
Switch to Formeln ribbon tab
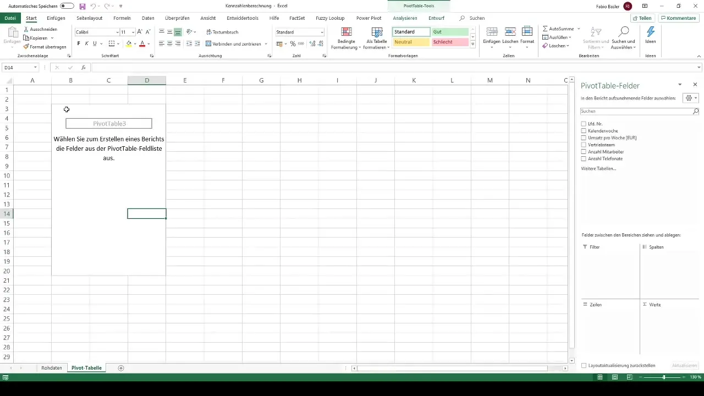[x=122, y=18]
